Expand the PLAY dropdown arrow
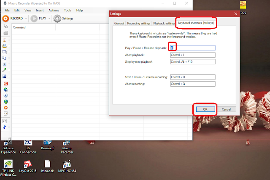Viewport: 270px width, 180px height. click(x=49, y=19)
